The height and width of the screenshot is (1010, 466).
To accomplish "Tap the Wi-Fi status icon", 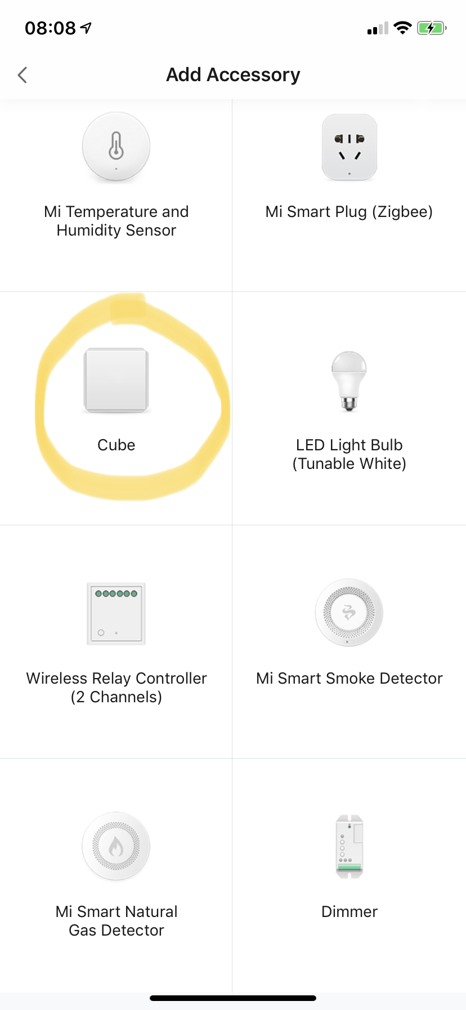I will click(402, 28).
